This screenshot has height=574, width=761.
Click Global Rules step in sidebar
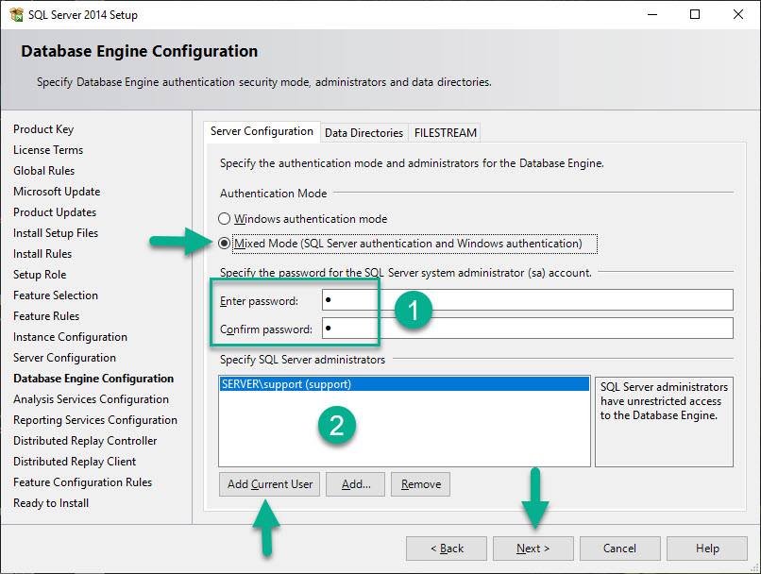[44, 171]
